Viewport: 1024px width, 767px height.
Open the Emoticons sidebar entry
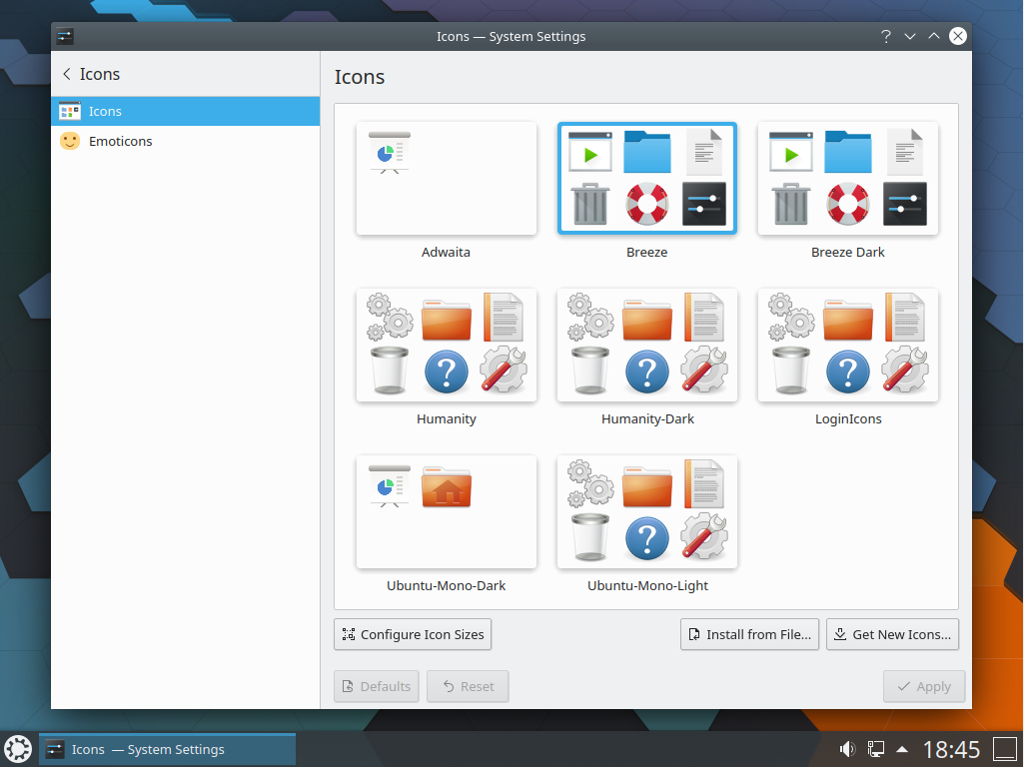click(186, 141)
